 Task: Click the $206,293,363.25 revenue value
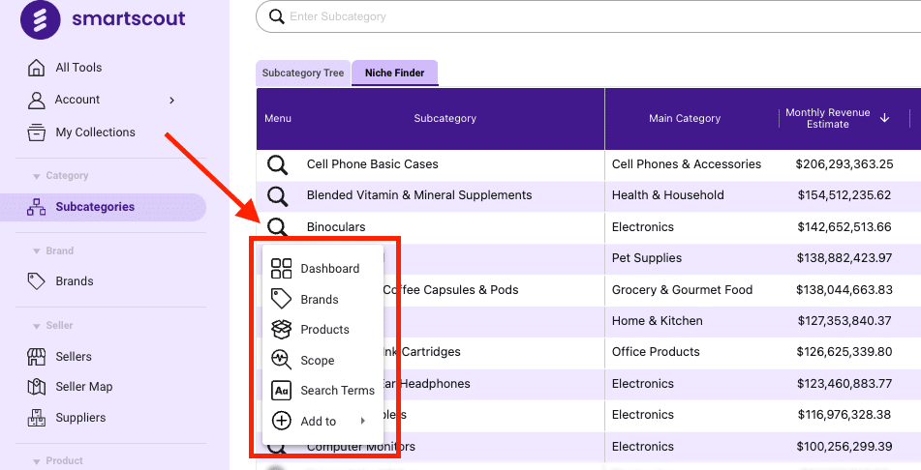click(844, 164)
